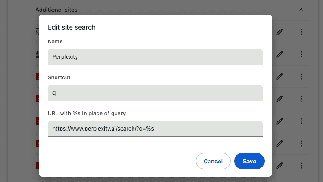The height and width of the screenshot is (182, 323).
Task: Click the pencil edit icon in the second site row
Action: point(280,54)
